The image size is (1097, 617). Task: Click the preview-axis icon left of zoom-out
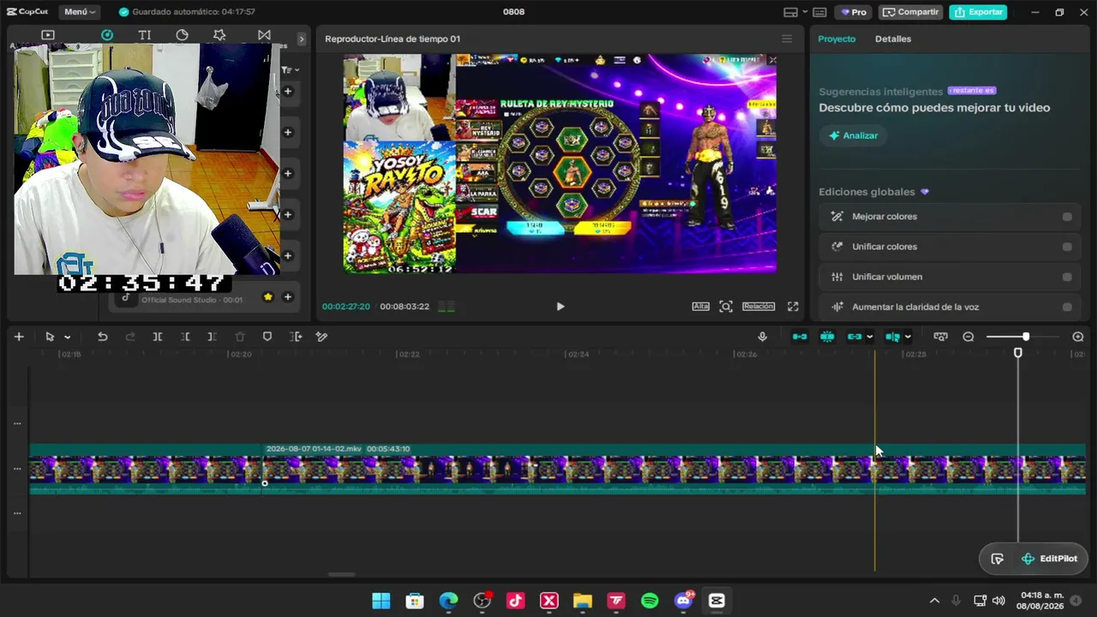tap(941, 337)
